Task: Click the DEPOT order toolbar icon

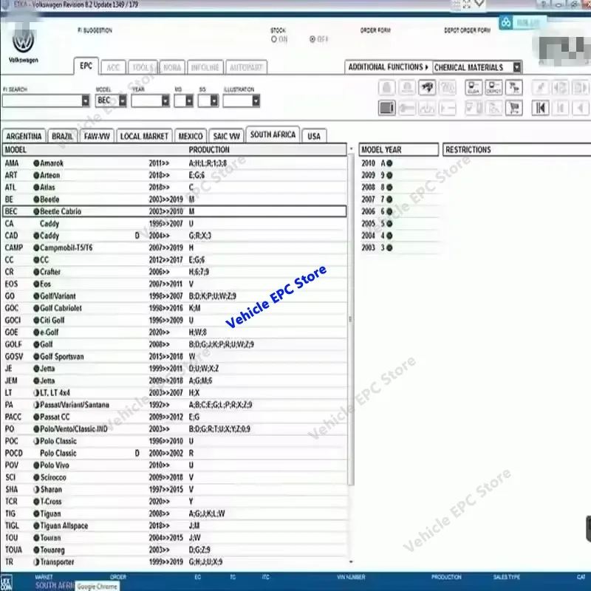Action: tap(493, 87)
